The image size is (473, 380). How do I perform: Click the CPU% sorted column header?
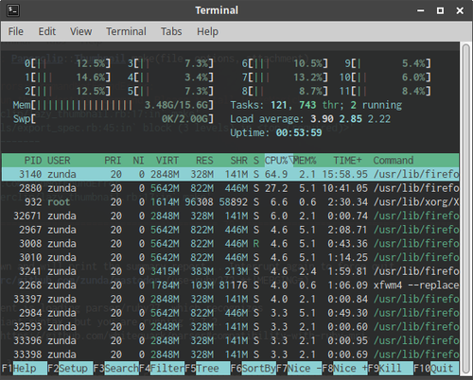pos(278,161)
